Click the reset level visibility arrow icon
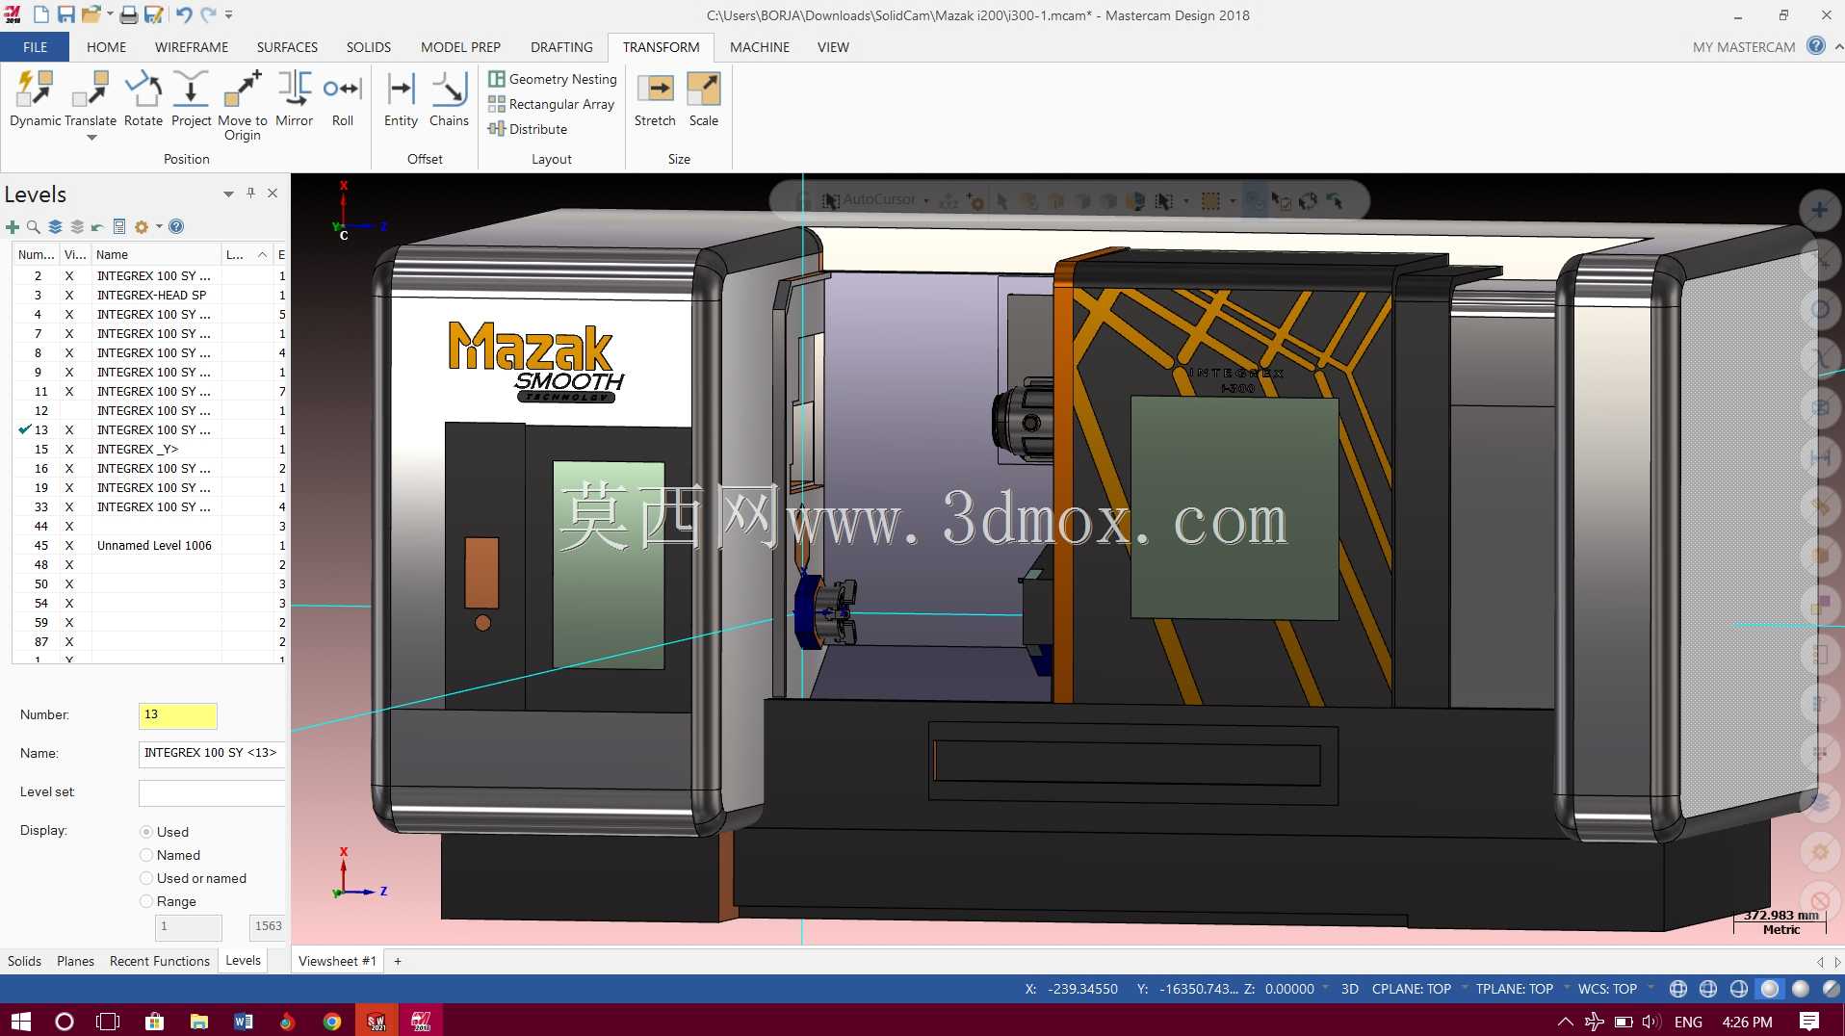This screenshot has width=1845, height=1036. 97,227
